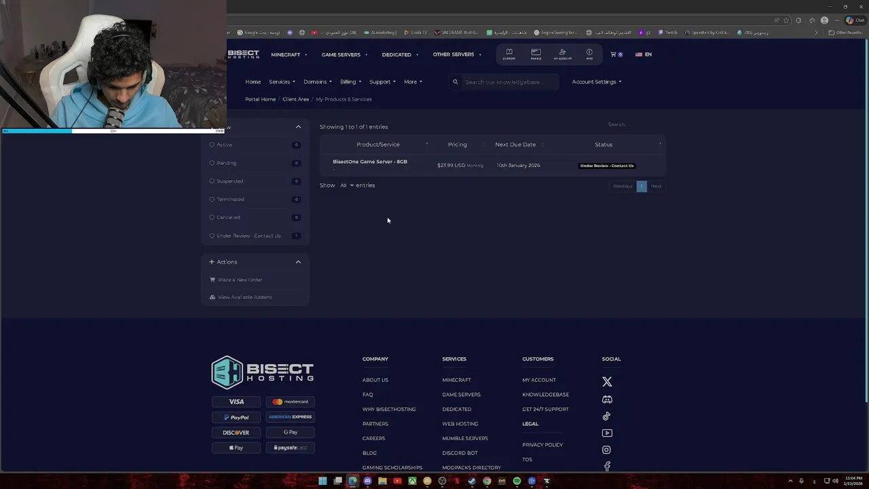The image size is (869, 489).
Task: Select the Terminated status filter
Action: (255, 199)
